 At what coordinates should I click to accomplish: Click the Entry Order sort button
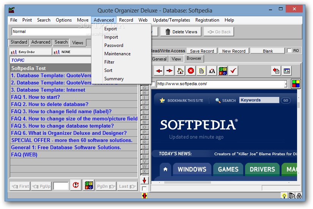coord(31,52)
